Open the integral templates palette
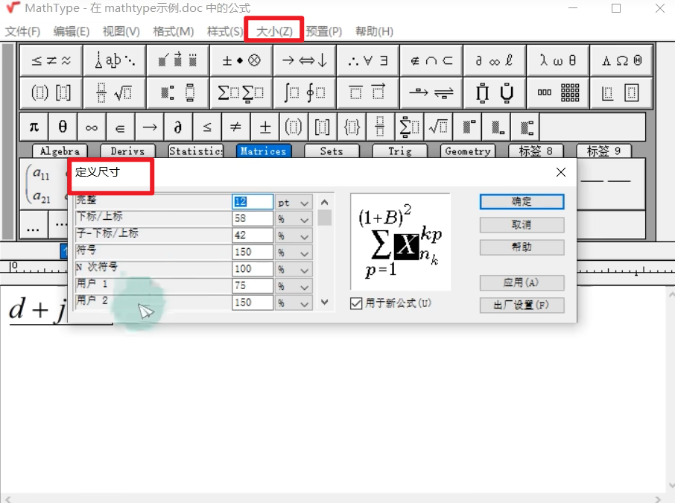Image resolution: width=675 pixels, height=503 pixels. [305, 92]
